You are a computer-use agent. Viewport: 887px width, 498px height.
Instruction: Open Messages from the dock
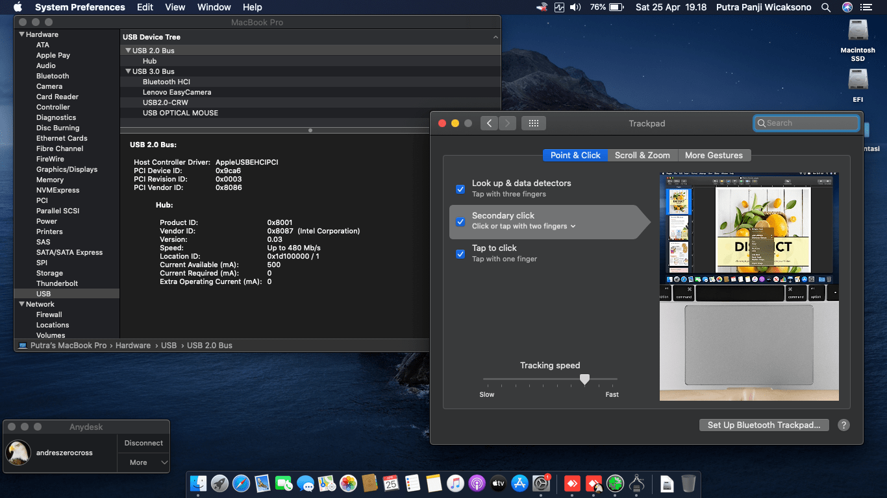[305, 483]
